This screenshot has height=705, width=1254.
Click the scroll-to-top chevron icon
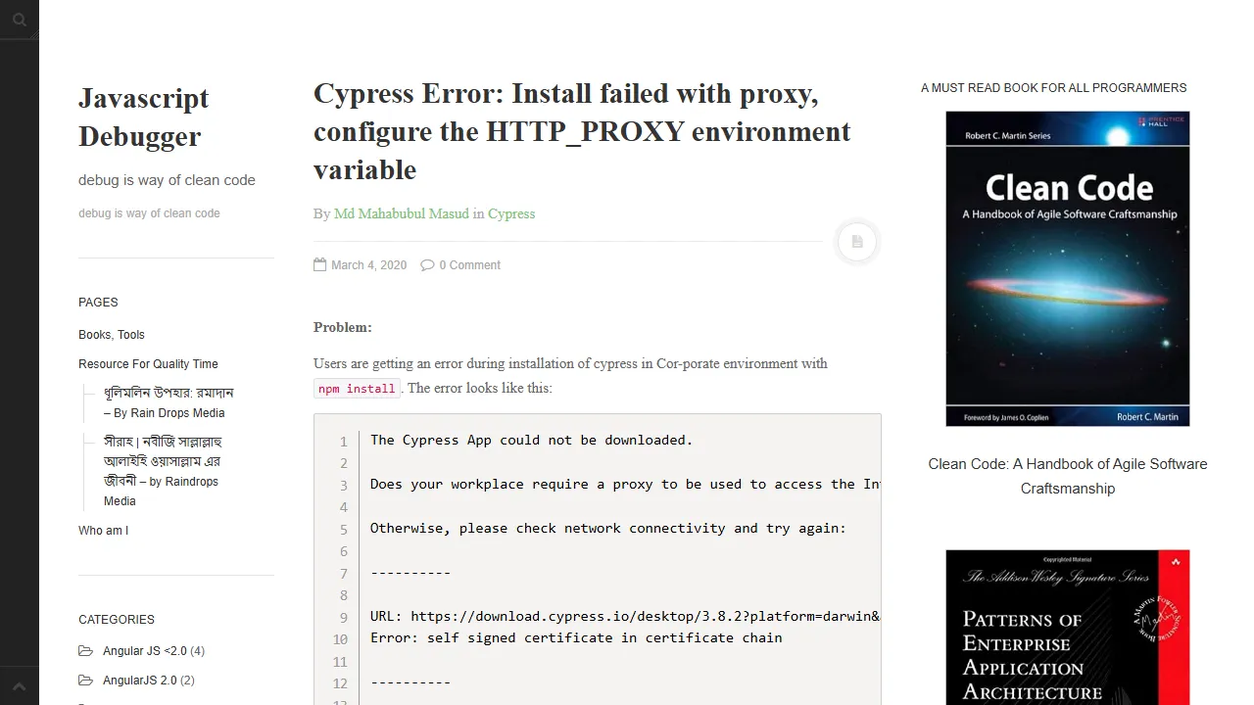pyautogui.click(x=19, y=686)
